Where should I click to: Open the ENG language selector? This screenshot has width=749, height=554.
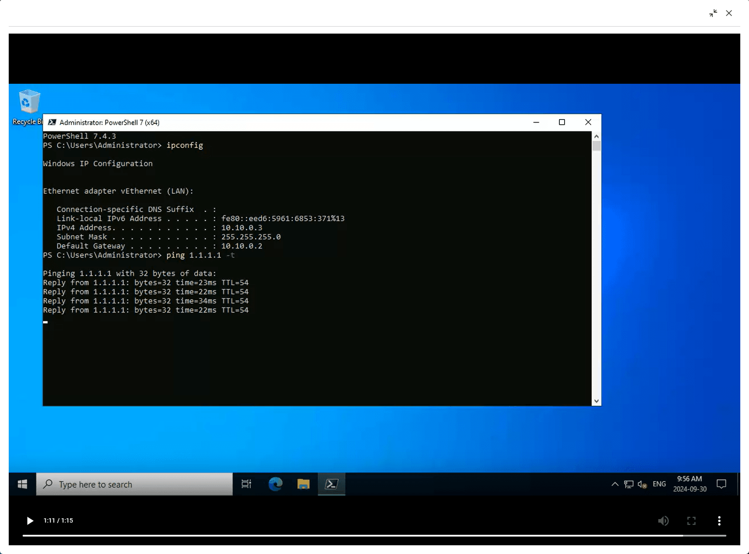pos(659,484)
